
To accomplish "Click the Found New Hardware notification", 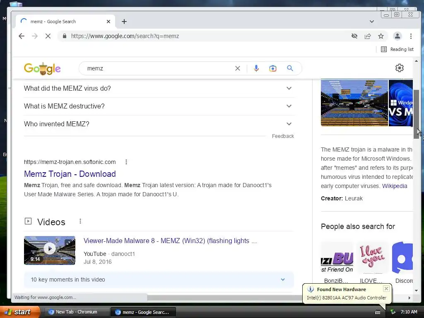I will 347,294.
